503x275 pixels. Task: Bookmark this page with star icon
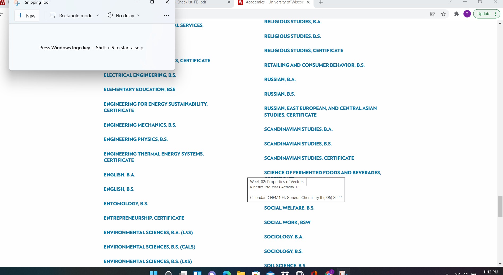pyautogui.click(x=443, y=14)
